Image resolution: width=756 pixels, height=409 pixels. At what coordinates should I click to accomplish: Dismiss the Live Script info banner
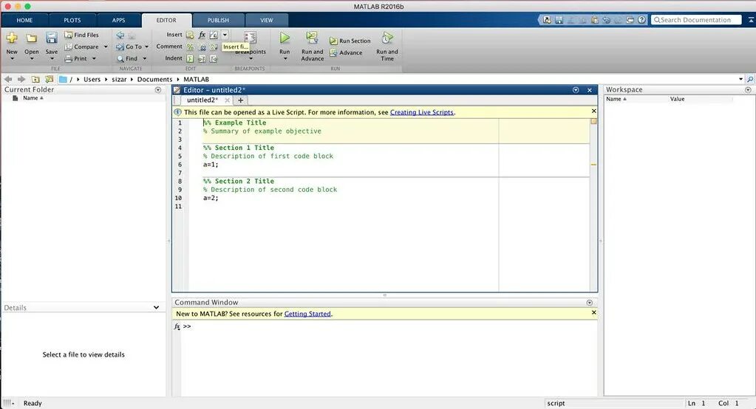[594, 111]
